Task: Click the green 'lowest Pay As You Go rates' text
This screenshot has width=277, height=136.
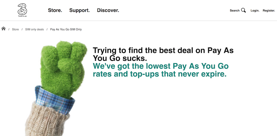Action: 161,70
